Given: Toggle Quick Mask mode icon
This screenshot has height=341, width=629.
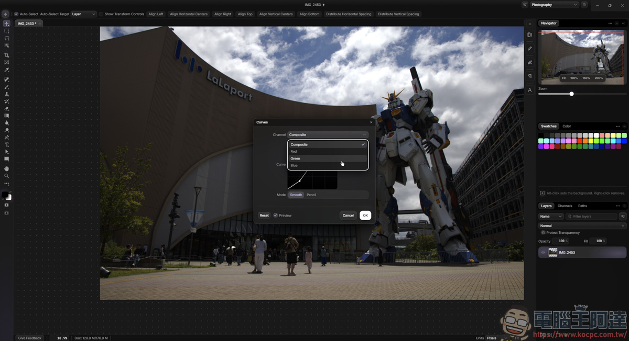Looking at the screenshot, I should pyautogui.click(x=7, y=205).
